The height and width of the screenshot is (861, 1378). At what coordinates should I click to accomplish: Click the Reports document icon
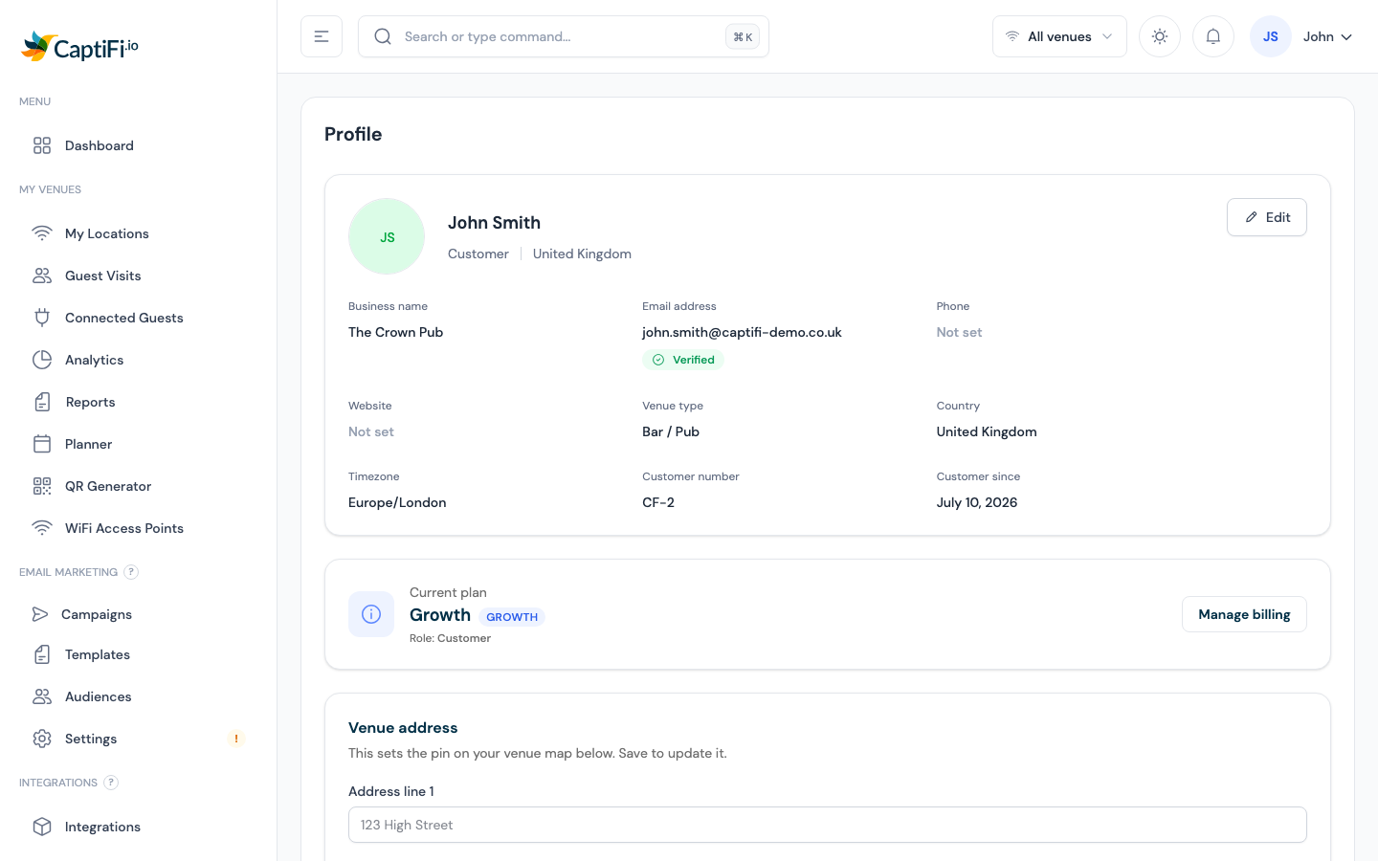[x=42, y=402]
